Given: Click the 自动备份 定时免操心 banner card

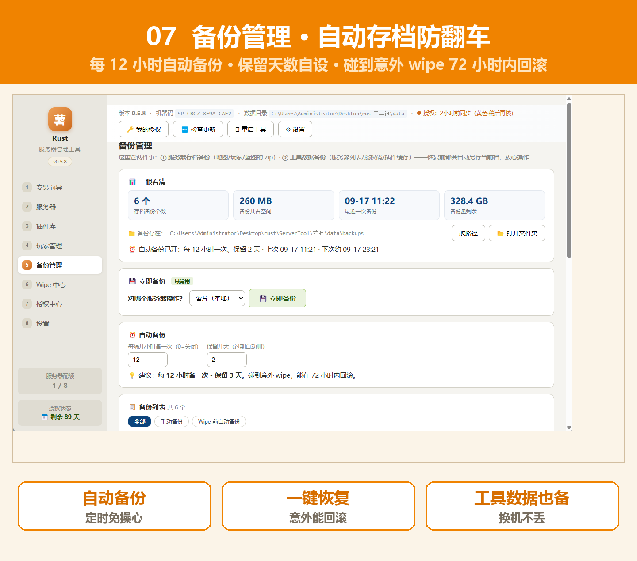Looking at the screenshot, I should pyautogui.click(x=115, y=506).
